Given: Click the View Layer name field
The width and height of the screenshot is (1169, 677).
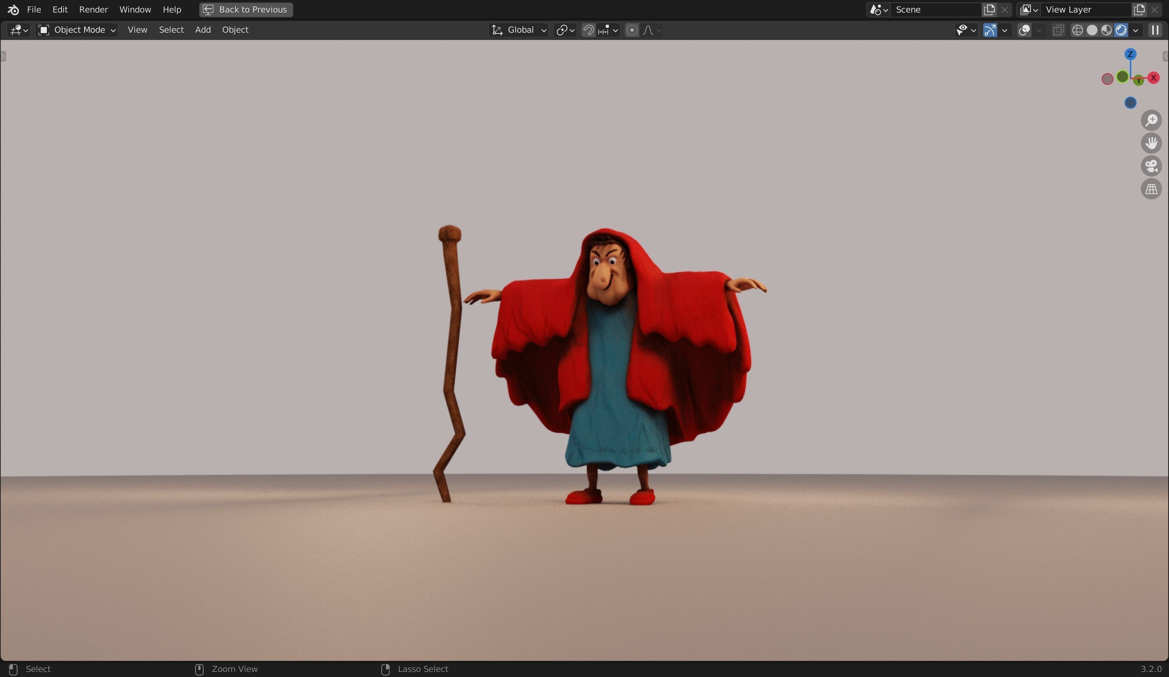Looking at the screenshot, I should pos(1086,9).
